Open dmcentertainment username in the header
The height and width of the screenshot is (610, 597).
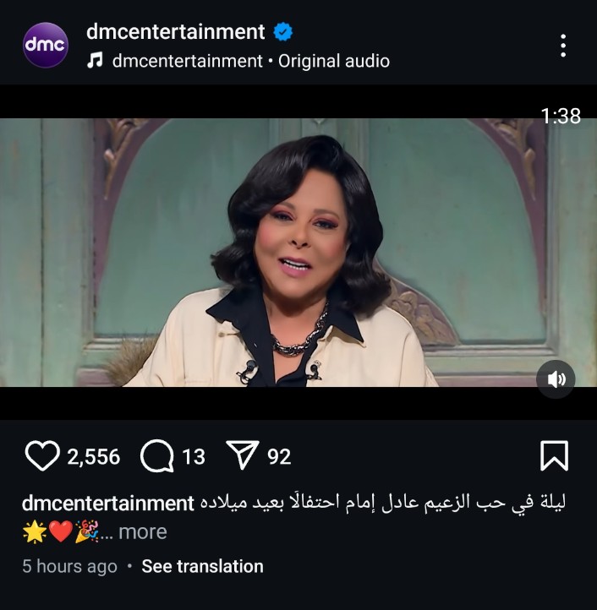(175, 32)
